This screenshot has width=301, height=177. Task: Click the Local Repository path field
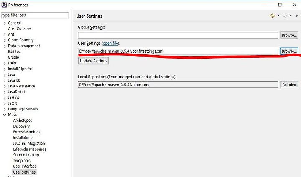(x=178, y=85)
